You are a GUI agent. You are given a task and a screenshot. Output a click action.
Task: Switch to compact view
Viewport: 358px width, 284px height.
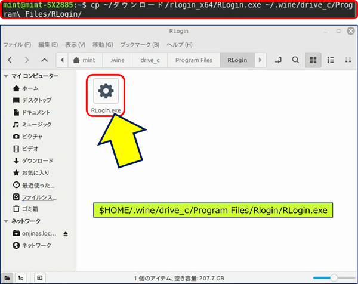click(x=348, y=60)
